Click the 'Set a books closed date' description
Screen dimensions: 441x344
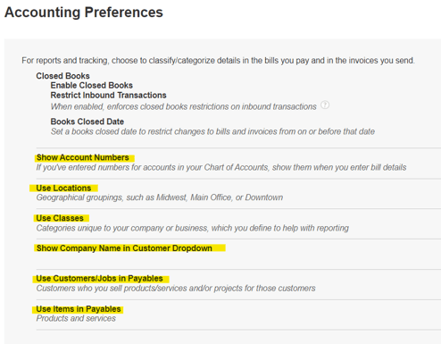click(x=212, y=131)
